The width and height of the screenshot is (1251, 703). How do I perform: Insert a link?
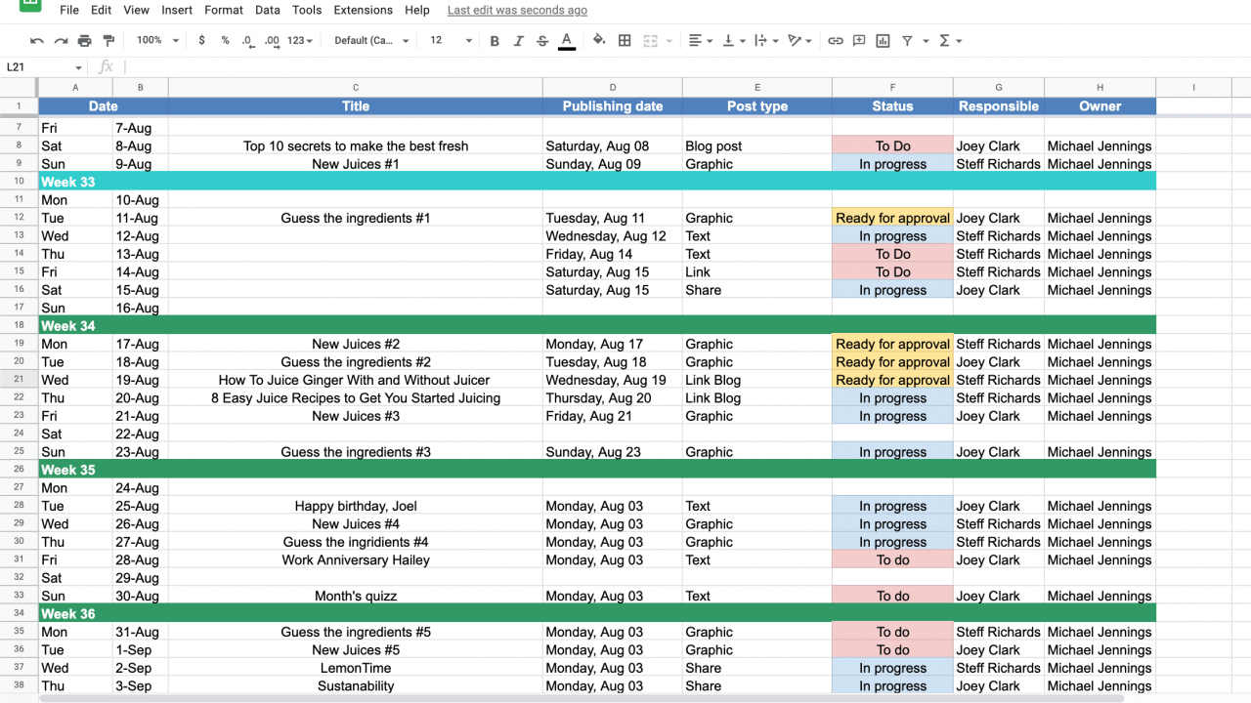coord(836,40)
